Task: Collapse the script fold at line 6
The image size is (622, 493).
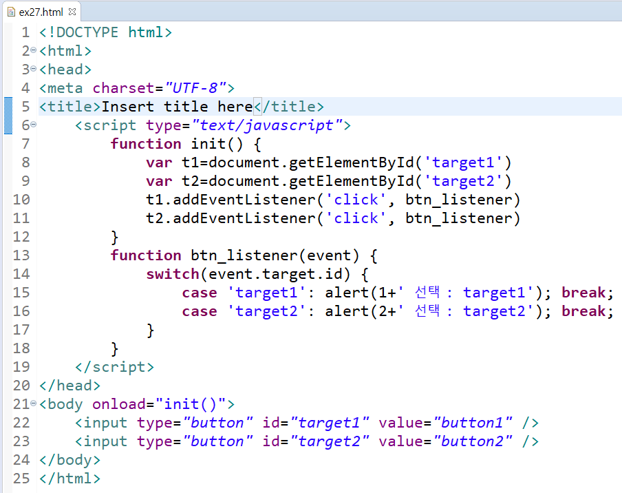Action: coord(33,125)
